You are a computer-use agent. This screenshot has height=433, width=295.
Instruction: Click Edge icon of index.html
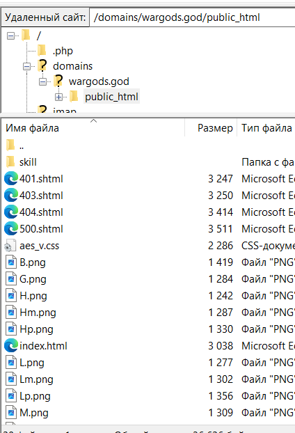coord(11,345)
